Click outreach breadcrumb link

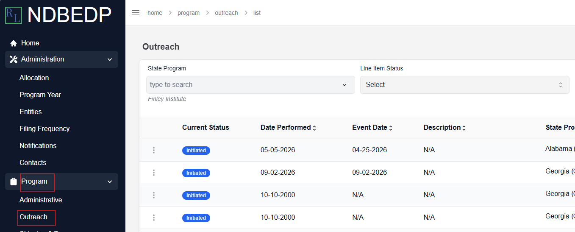(x=226, y=13)
